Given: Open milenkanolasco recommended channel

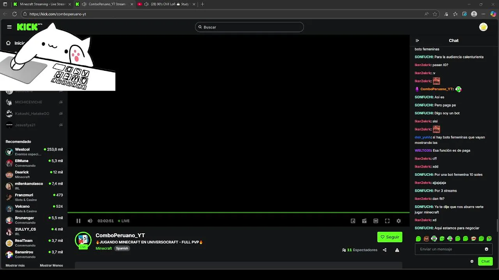Looking at the screenshot, I should pyautogui.click(x=34, y=186).
